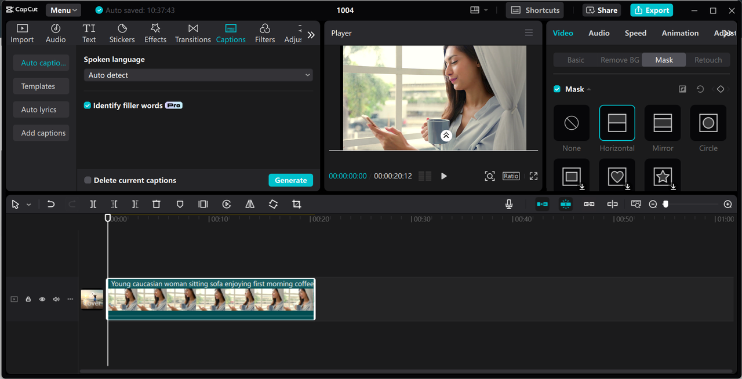Click the Generate captions button
The height and width of the screenshot is (379, 742).
[290, 180]
